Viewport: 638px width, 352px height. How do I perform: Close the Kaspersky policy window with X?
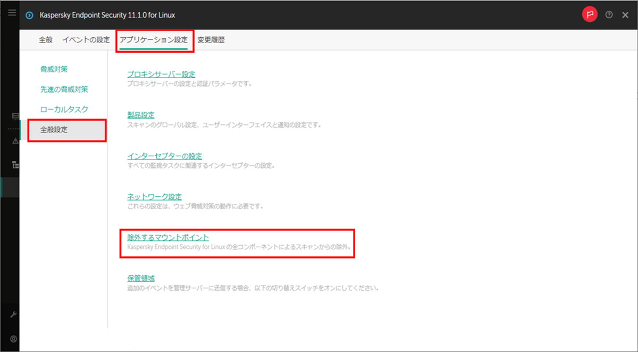(625, 15)
